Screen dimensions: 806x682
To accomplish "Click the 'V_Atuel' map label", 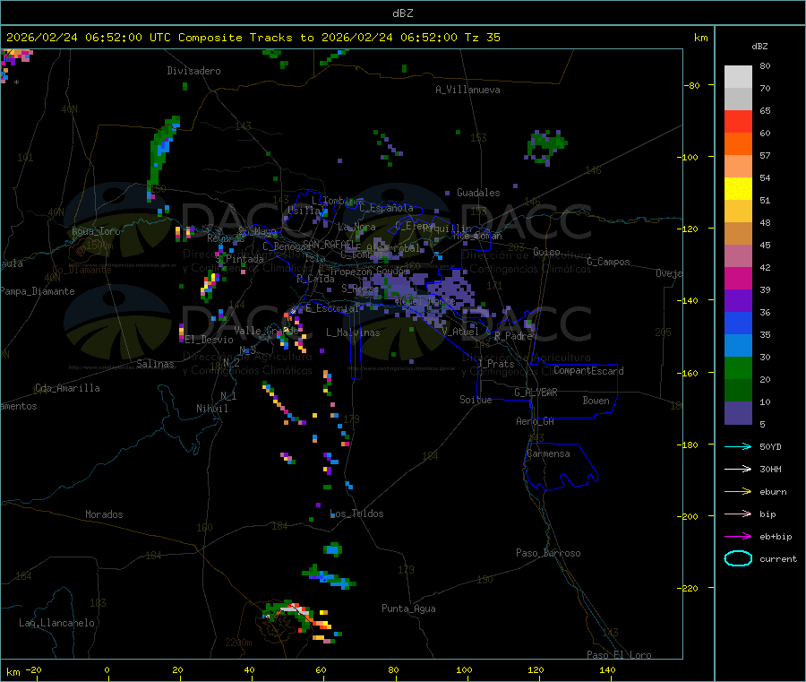I will coord(459,332).
